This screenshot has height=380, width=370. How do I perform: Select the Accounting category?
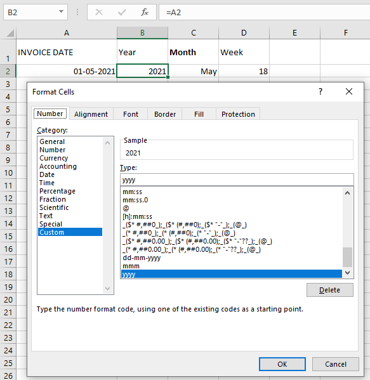point(70,166)
